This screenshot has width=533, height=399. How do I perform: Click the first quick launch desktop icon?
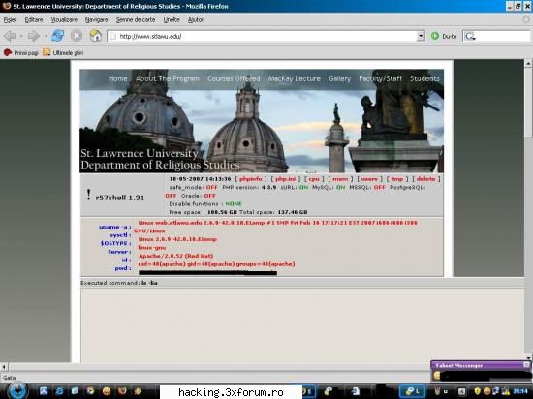point(44,391)
